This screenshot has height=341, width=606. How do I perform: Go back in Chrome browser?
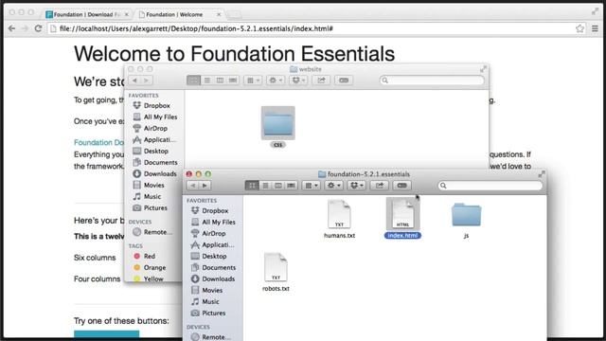click(12, 28)
